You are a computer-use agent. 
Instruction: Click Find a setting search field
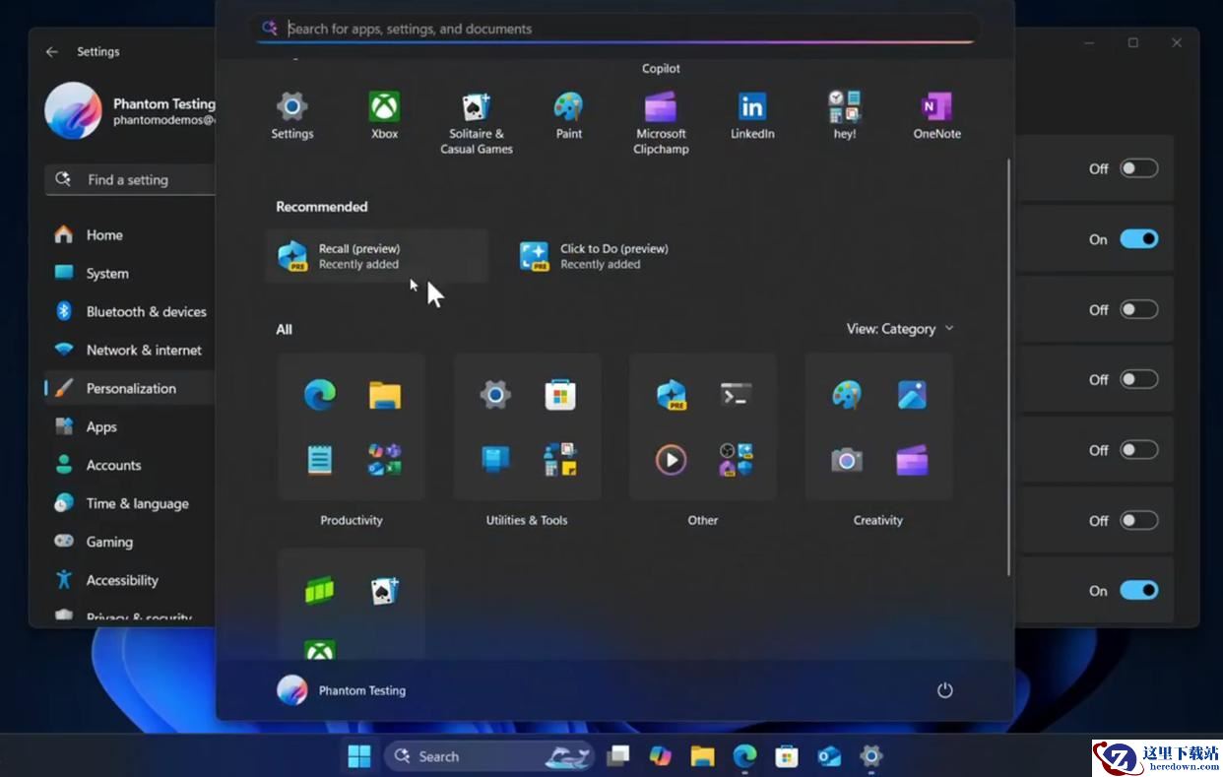point(130,179)
